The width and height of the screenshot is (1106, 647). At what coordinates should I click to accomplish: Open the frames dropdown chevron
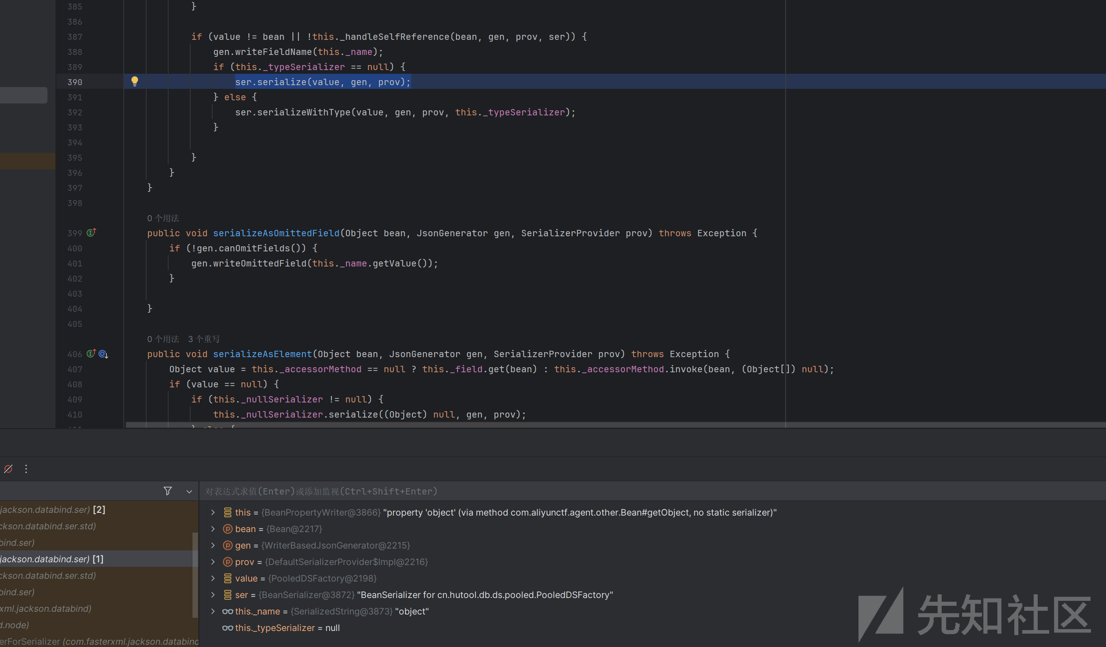pos(189,491)
